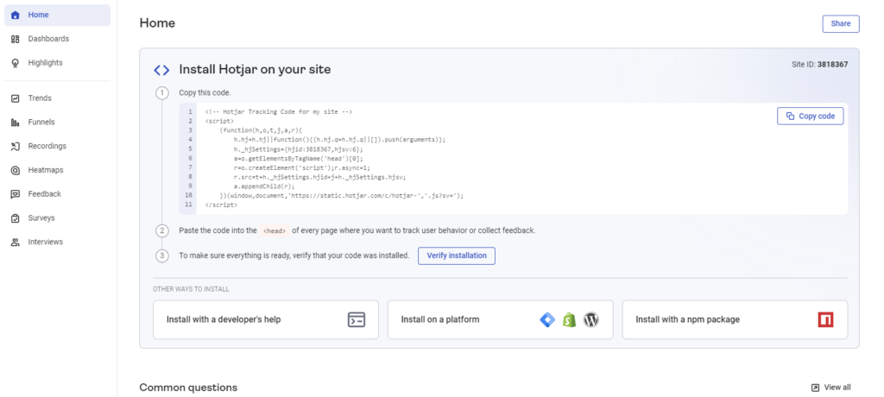Click the Interviews people icon
Screen dimensions: 884x397
[16, 242]
